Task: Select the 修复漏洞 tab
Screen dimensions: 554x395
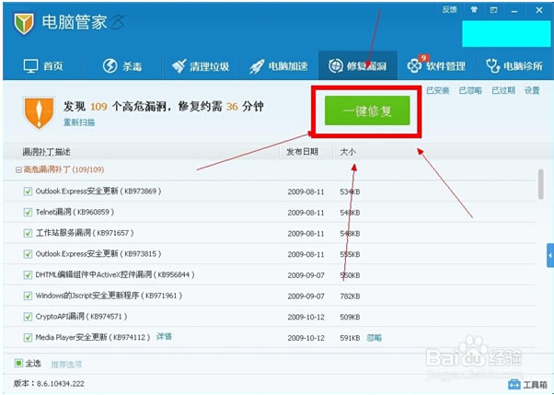Action: pyautogui.click(x=357, y=66)
